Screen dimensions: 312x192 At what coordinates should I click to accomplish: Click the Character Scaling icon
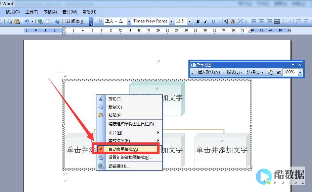coord(240,21)
